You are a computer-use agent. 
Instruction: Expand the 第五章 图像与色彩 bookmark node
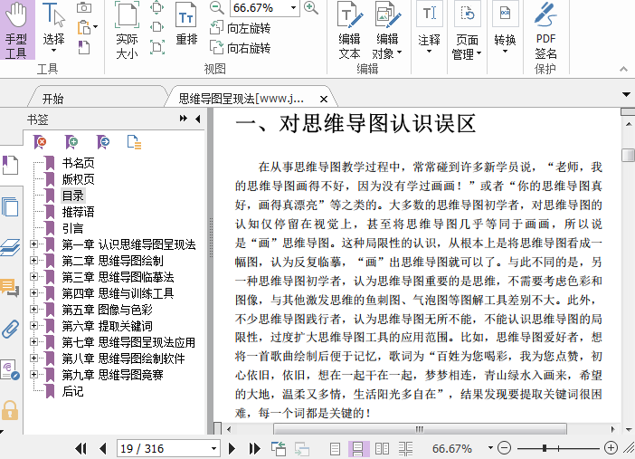point(34,310)
